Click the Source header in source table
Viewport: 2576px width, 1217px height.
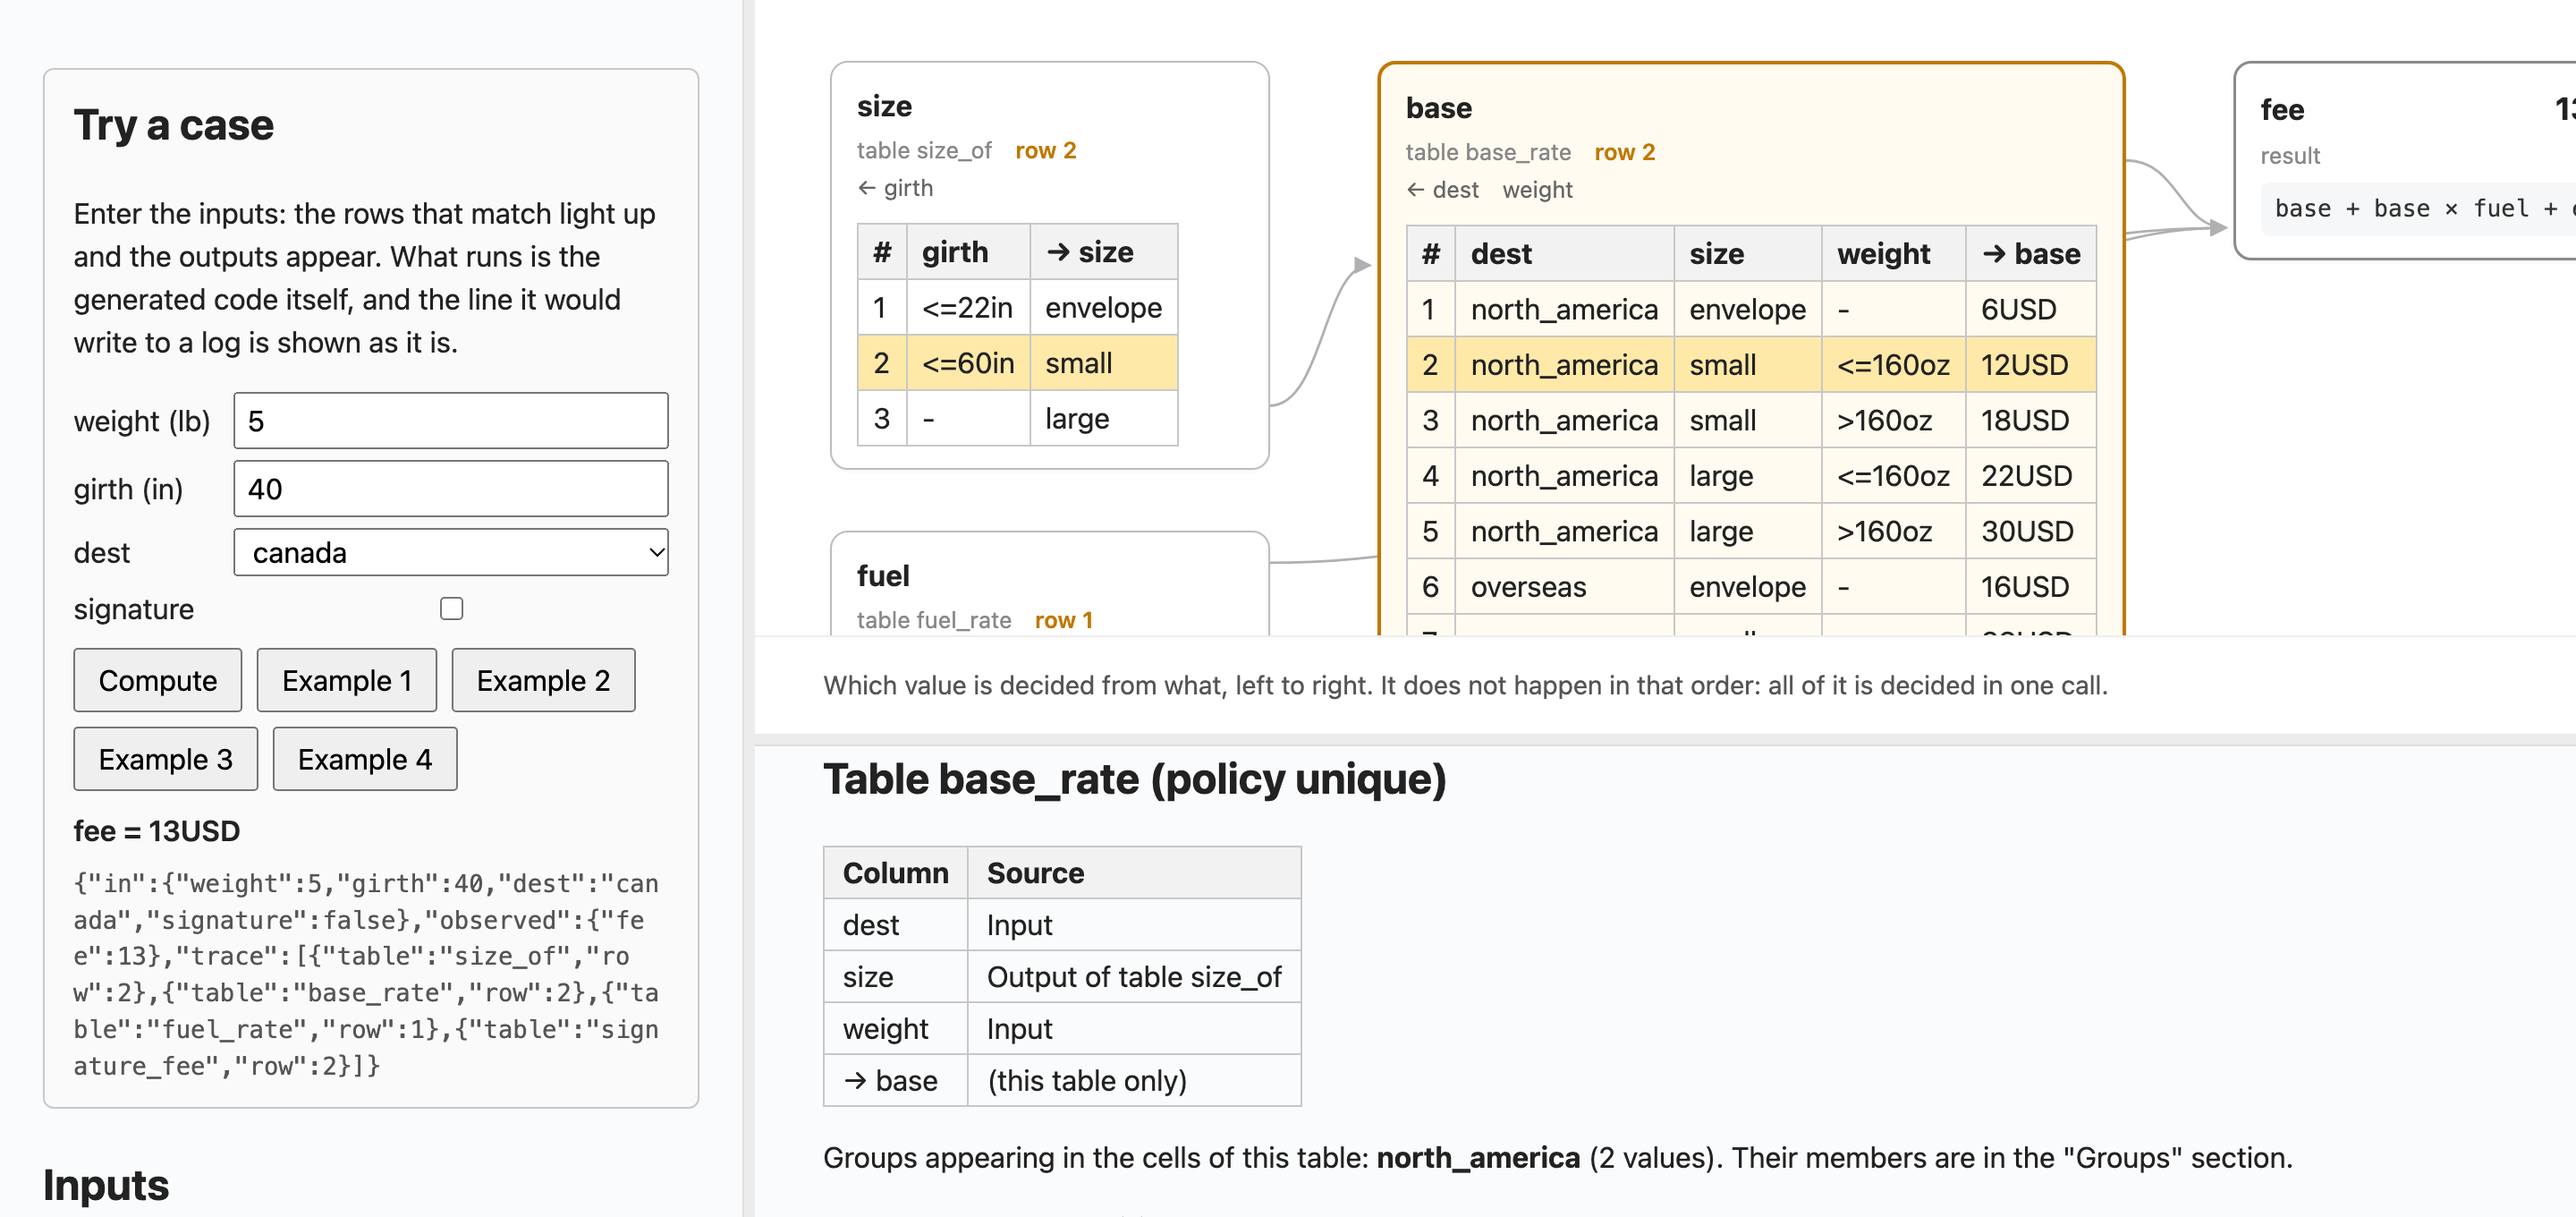[x=1134, y=872]
